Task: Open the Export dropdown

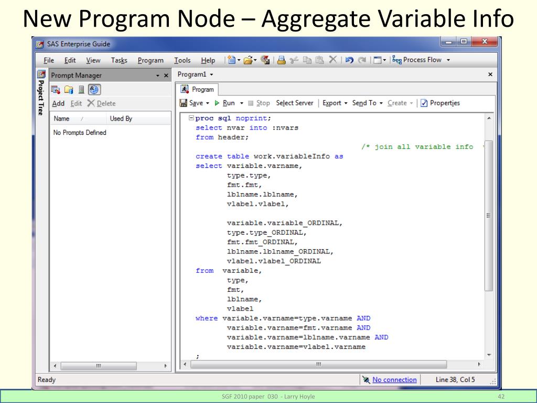Action: coord(335,103)
